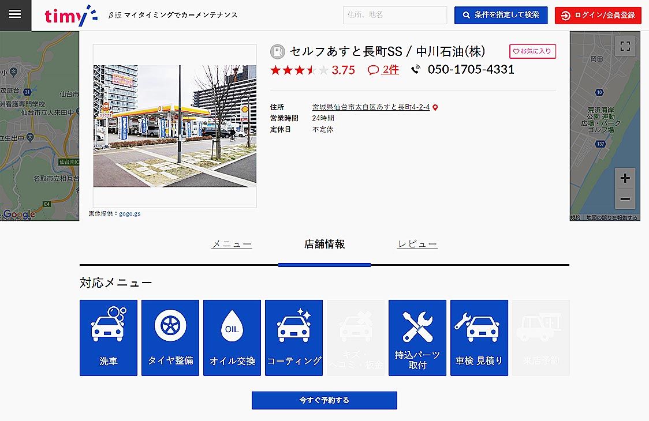
Task: Switch to the メニュー tab
Action: 232,244
